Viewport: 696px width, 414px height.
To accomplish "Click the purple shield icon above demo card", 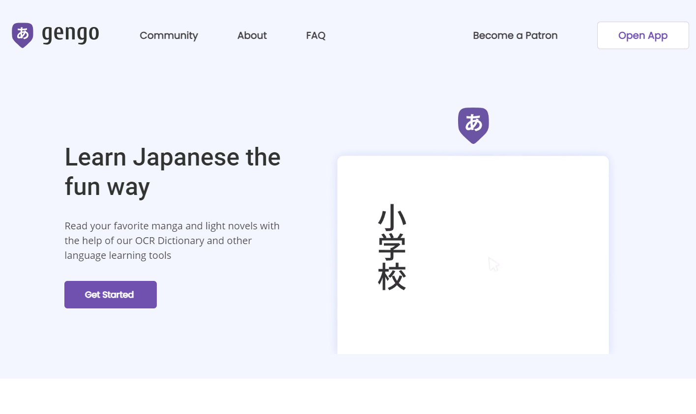I will click(x=473, y=126).
